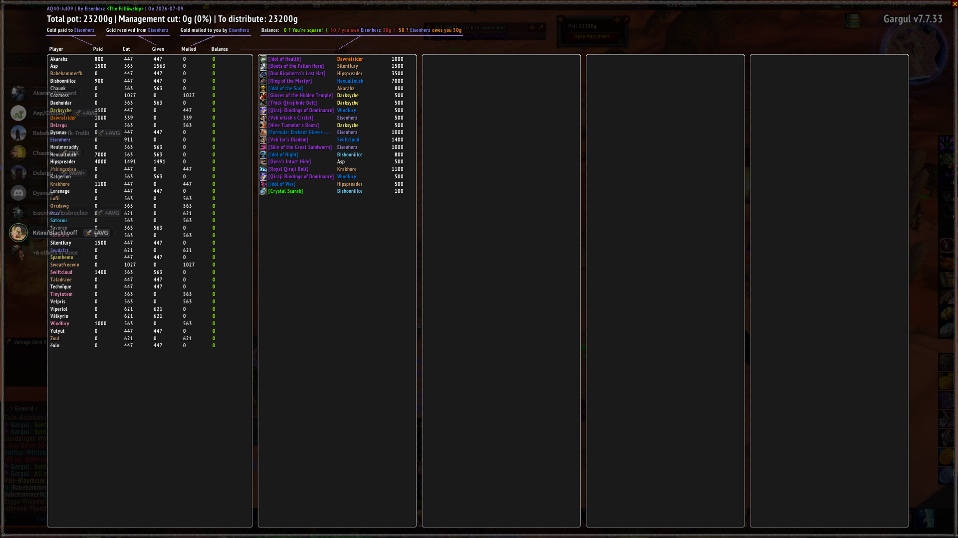Sort the table by Paid column
Image resolution: width=958 pixels, height=538 pixels.
pos(98,49)
